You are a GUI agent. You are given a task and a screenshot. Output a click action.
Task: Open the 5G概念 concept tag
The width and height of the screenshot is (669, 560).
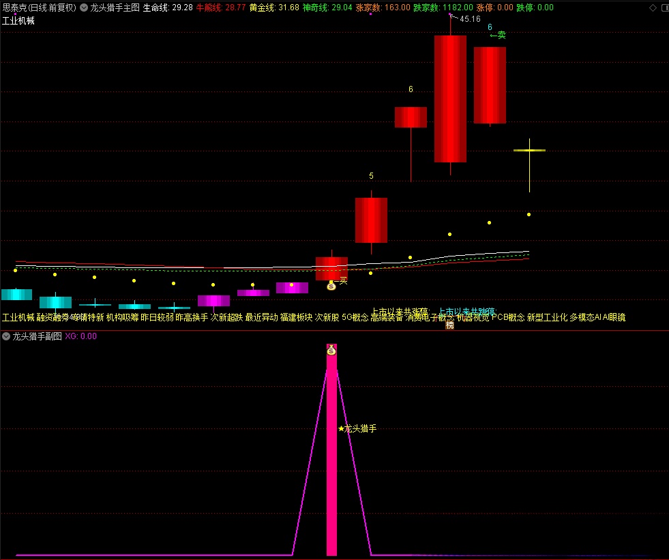pyautogui.click(x=355, y=317)
